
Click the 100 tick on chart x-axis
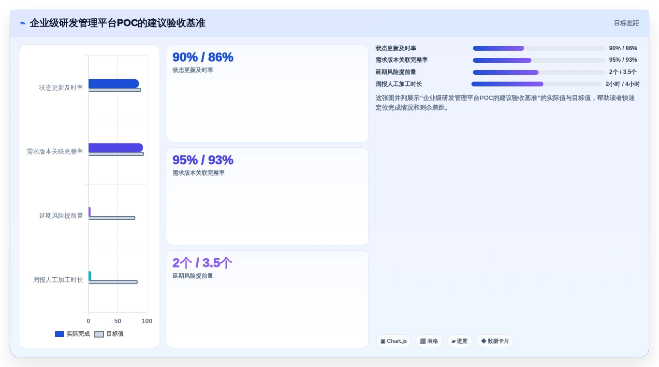coord(147,321)
